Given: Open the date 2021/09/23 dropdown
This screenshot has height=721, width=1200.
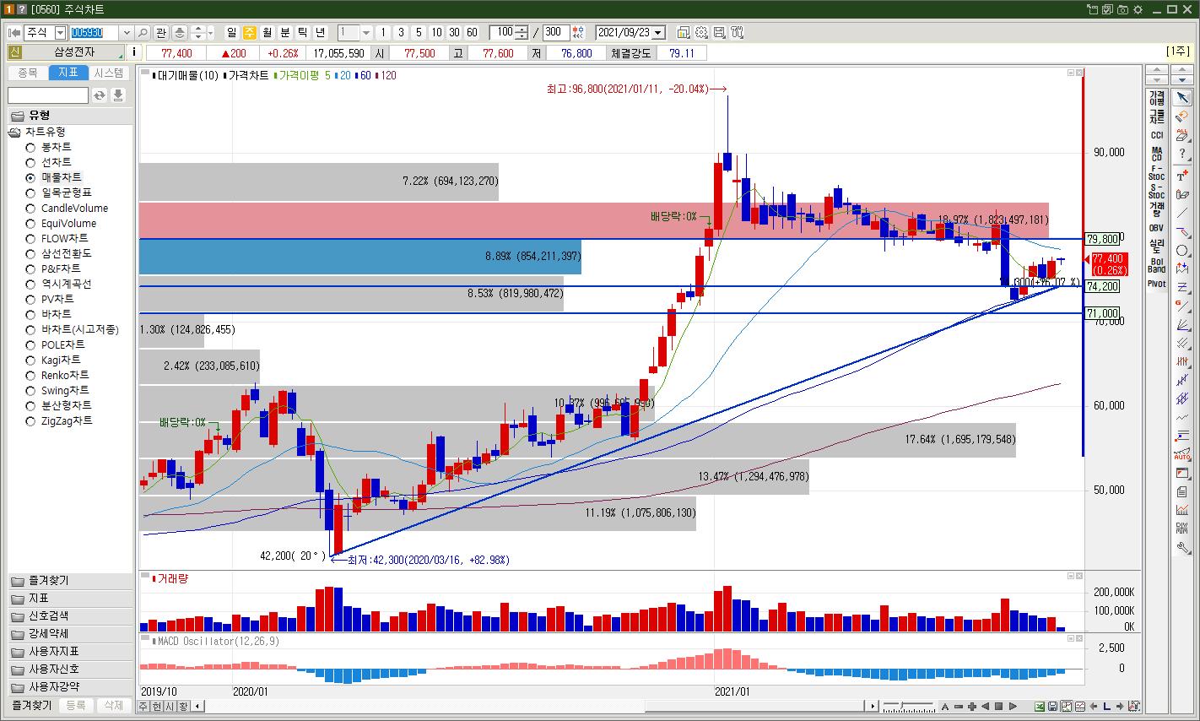Looking at the screenshot, I should tap(658, 33).
